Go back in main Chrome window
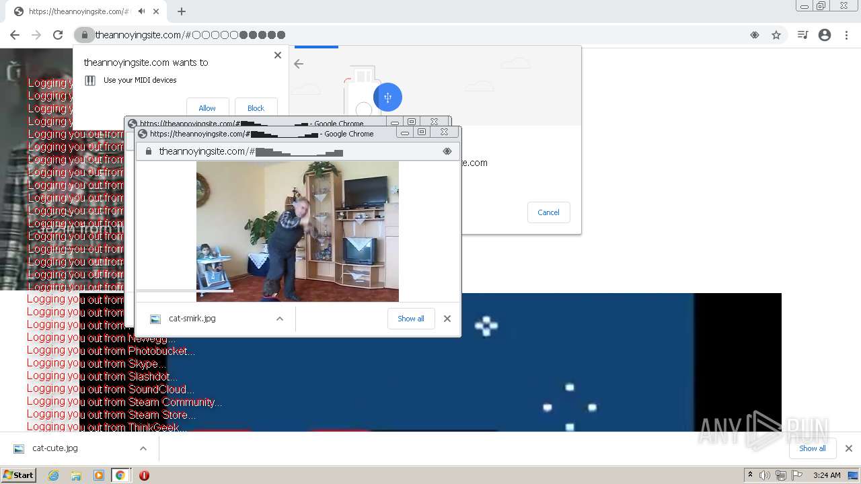861x484 pixels. [x=14, y=35]
